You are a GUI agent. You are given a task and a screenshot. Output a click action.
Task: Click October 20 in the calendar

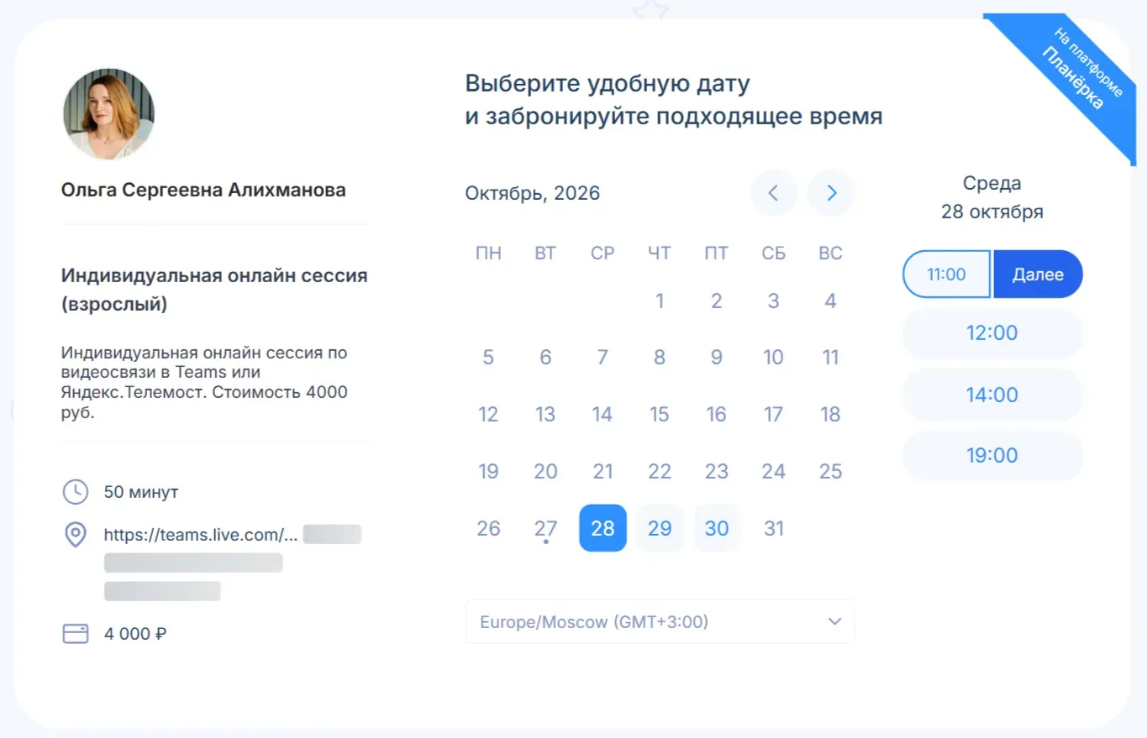click(x=545, y=471)
